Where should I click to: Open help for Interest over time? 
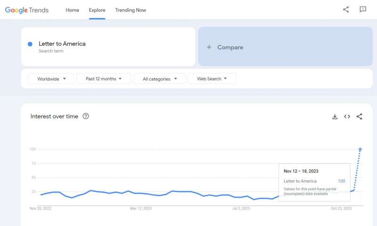point(86,116)
